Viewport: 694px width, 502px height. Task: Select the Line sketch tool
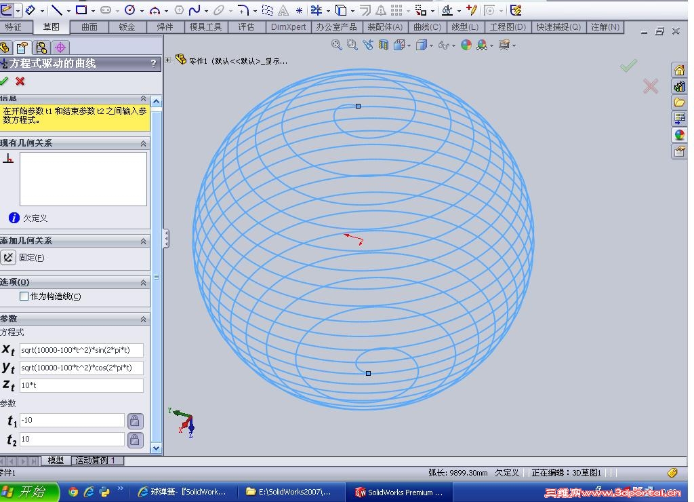point(57,10)
